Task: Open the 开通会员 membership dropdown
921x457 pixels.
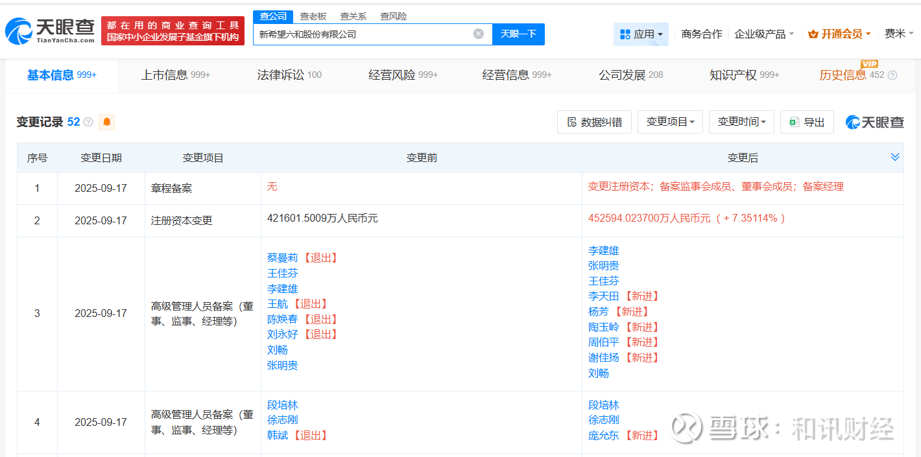Action: pyautogui.click(x=839, y=34)
